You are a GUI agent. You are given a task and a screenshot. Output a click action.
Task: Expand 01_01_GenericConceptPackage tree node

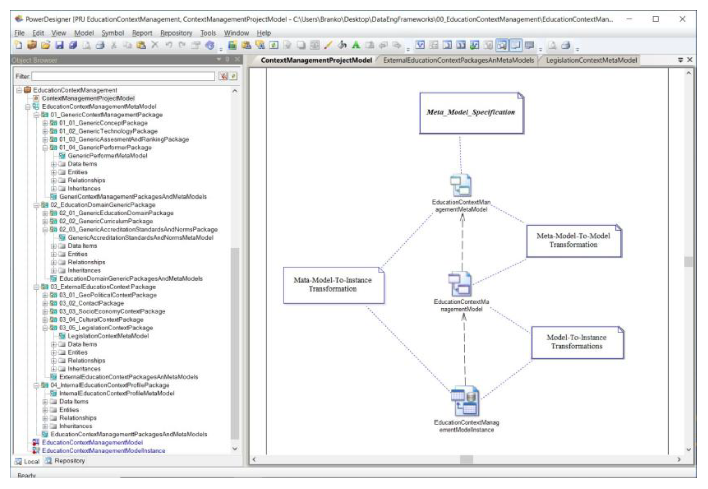[45, 123]
